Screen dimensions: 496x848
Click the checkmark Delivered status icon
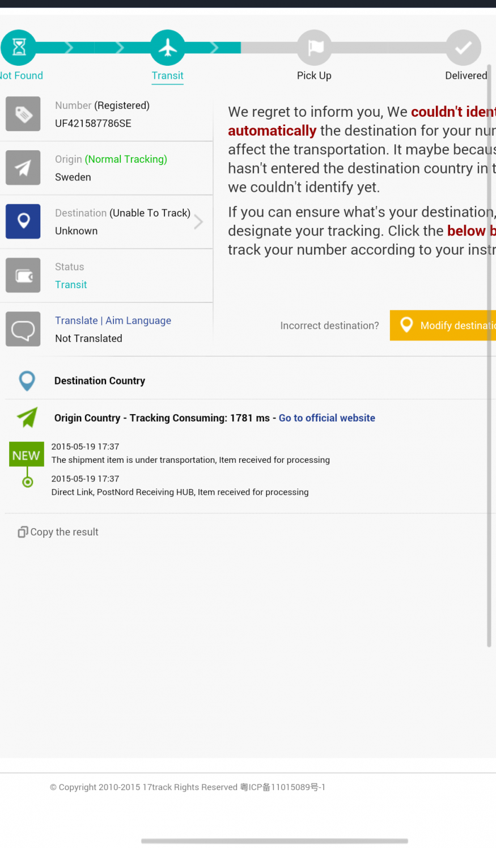point(464,47)
